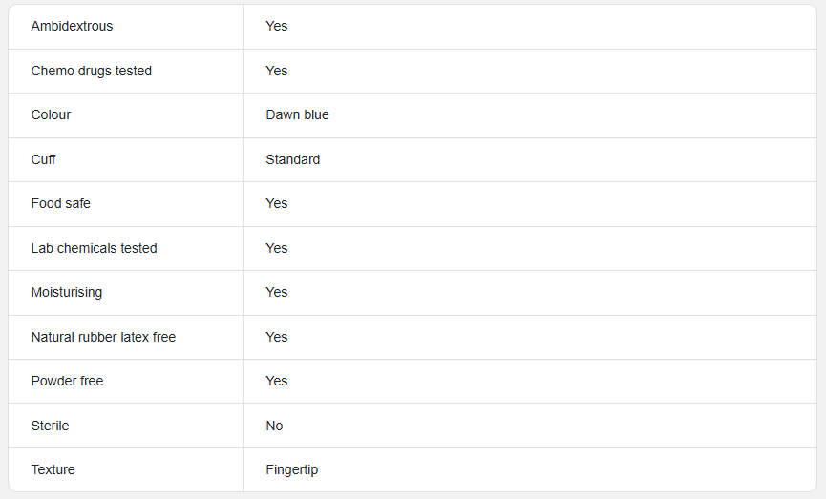Select Yes value beside Powder free
This screenshot has width=826, height=499.
coord(277,381)
